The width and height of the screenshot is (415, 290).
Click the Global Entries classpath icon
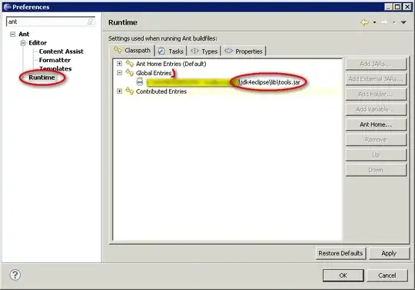pyautogui.click(x=130, y=73)
